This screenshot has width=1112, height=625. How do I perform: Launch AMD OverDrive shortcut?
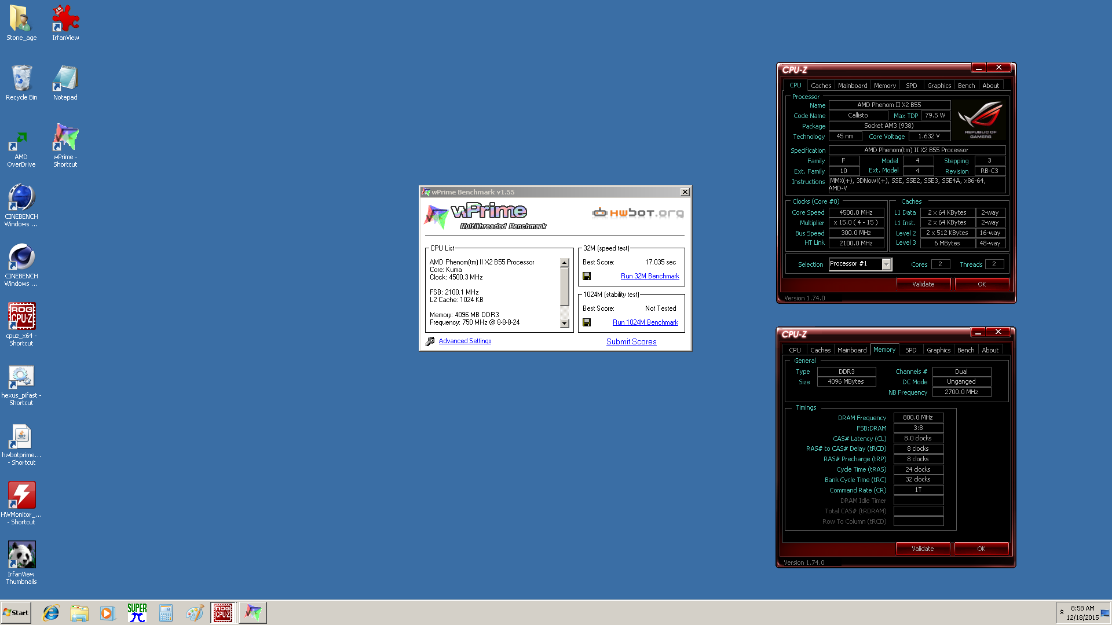[x=21, y=149]
